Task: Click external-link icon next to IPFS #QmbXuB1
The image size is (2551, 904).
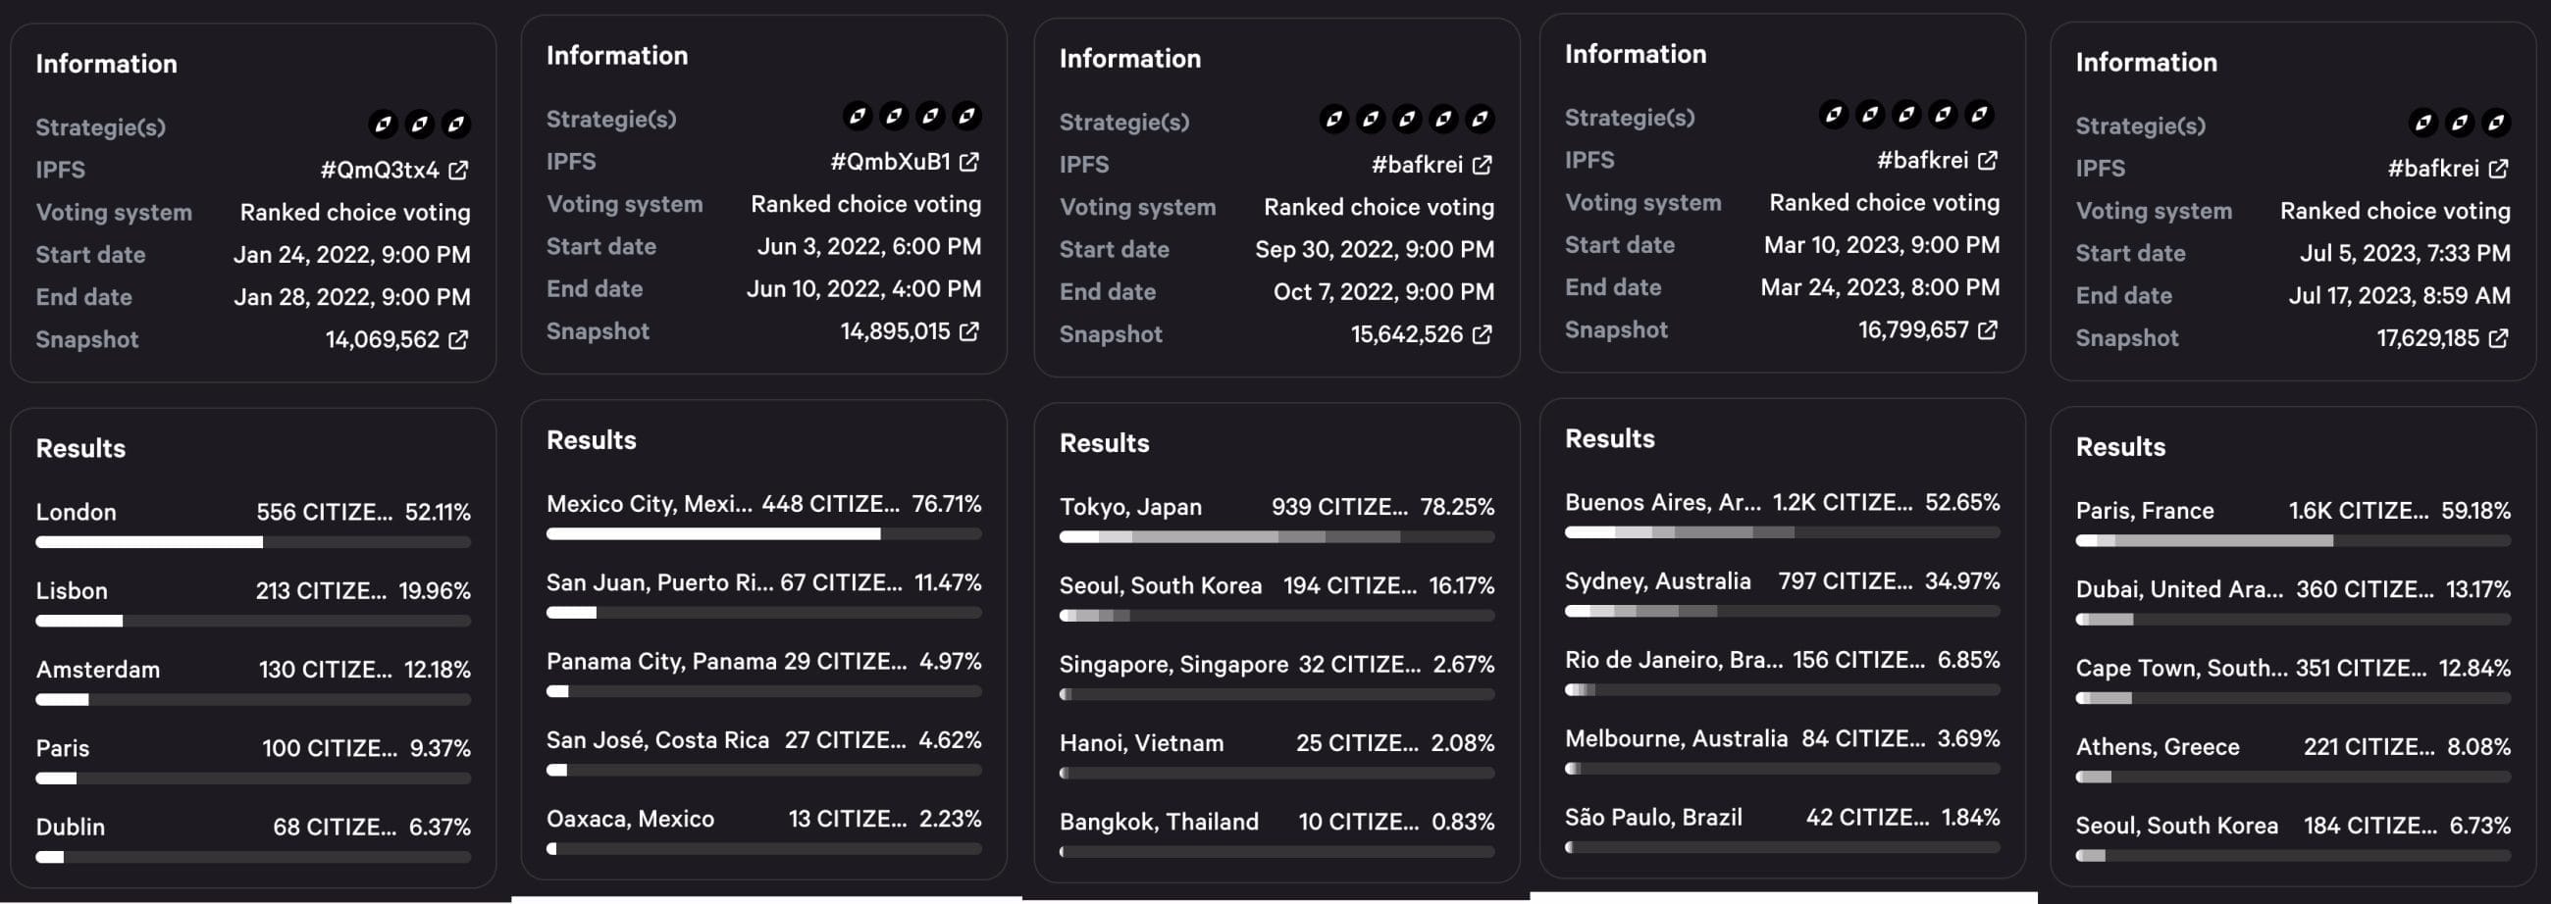Action: (968, 162)
